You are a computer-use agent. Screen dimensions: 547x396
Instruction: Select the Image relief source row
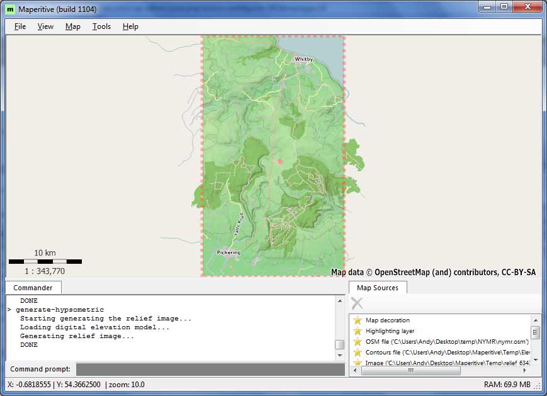pyautogui.click(x=448, y=363)
